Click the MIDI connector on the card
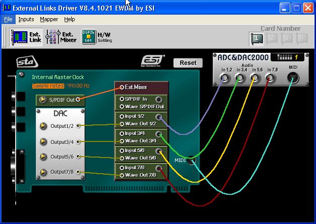Screen dimensions: 316x224 191,160
